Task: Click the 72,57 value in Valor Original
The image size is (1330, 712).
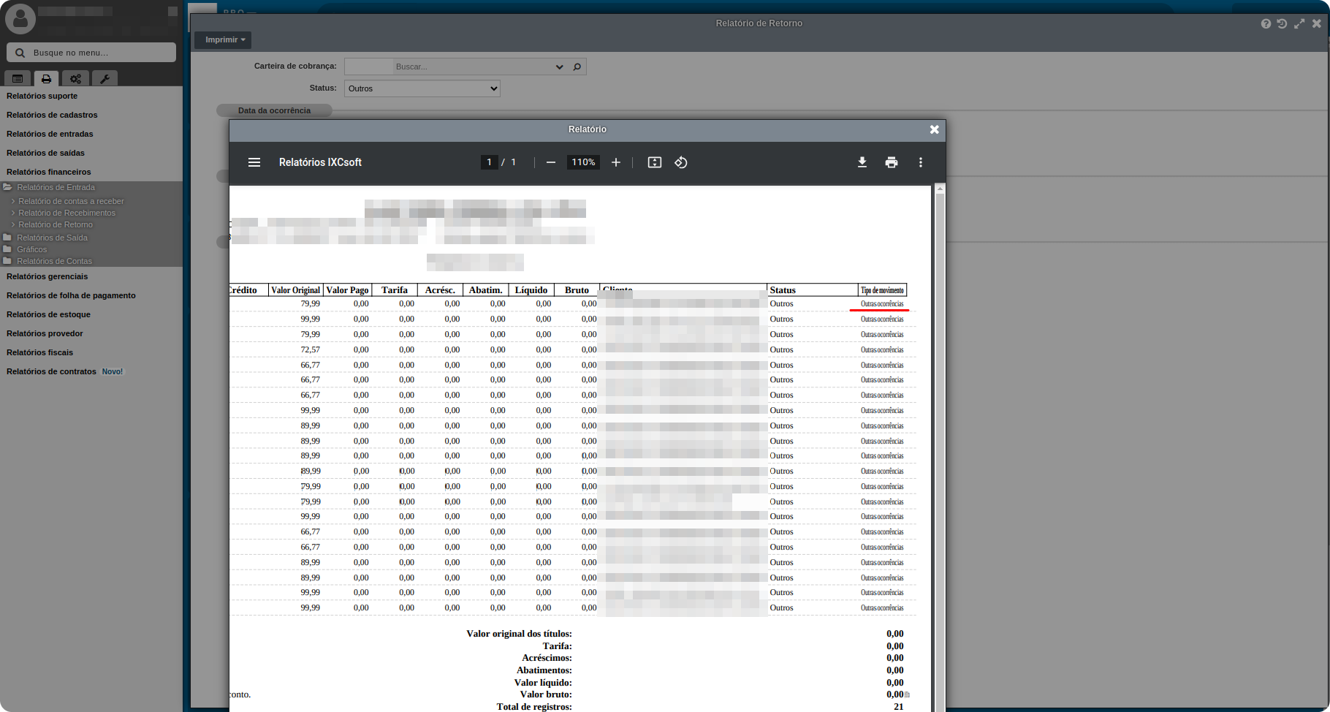Action: tap(310, 349)
